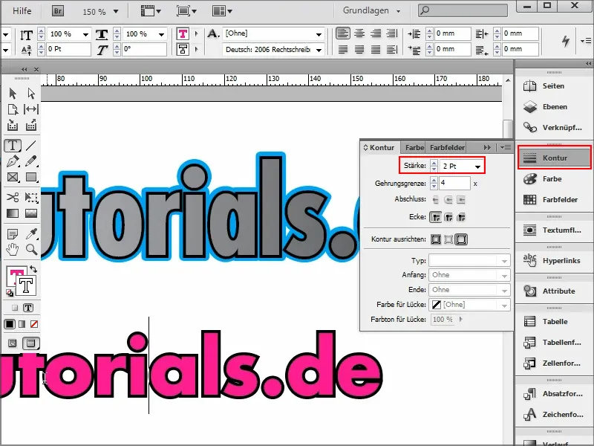594x446 pixels.
Task: Open the Stärke weight dropdown
Action: click(x=477, y=167)
